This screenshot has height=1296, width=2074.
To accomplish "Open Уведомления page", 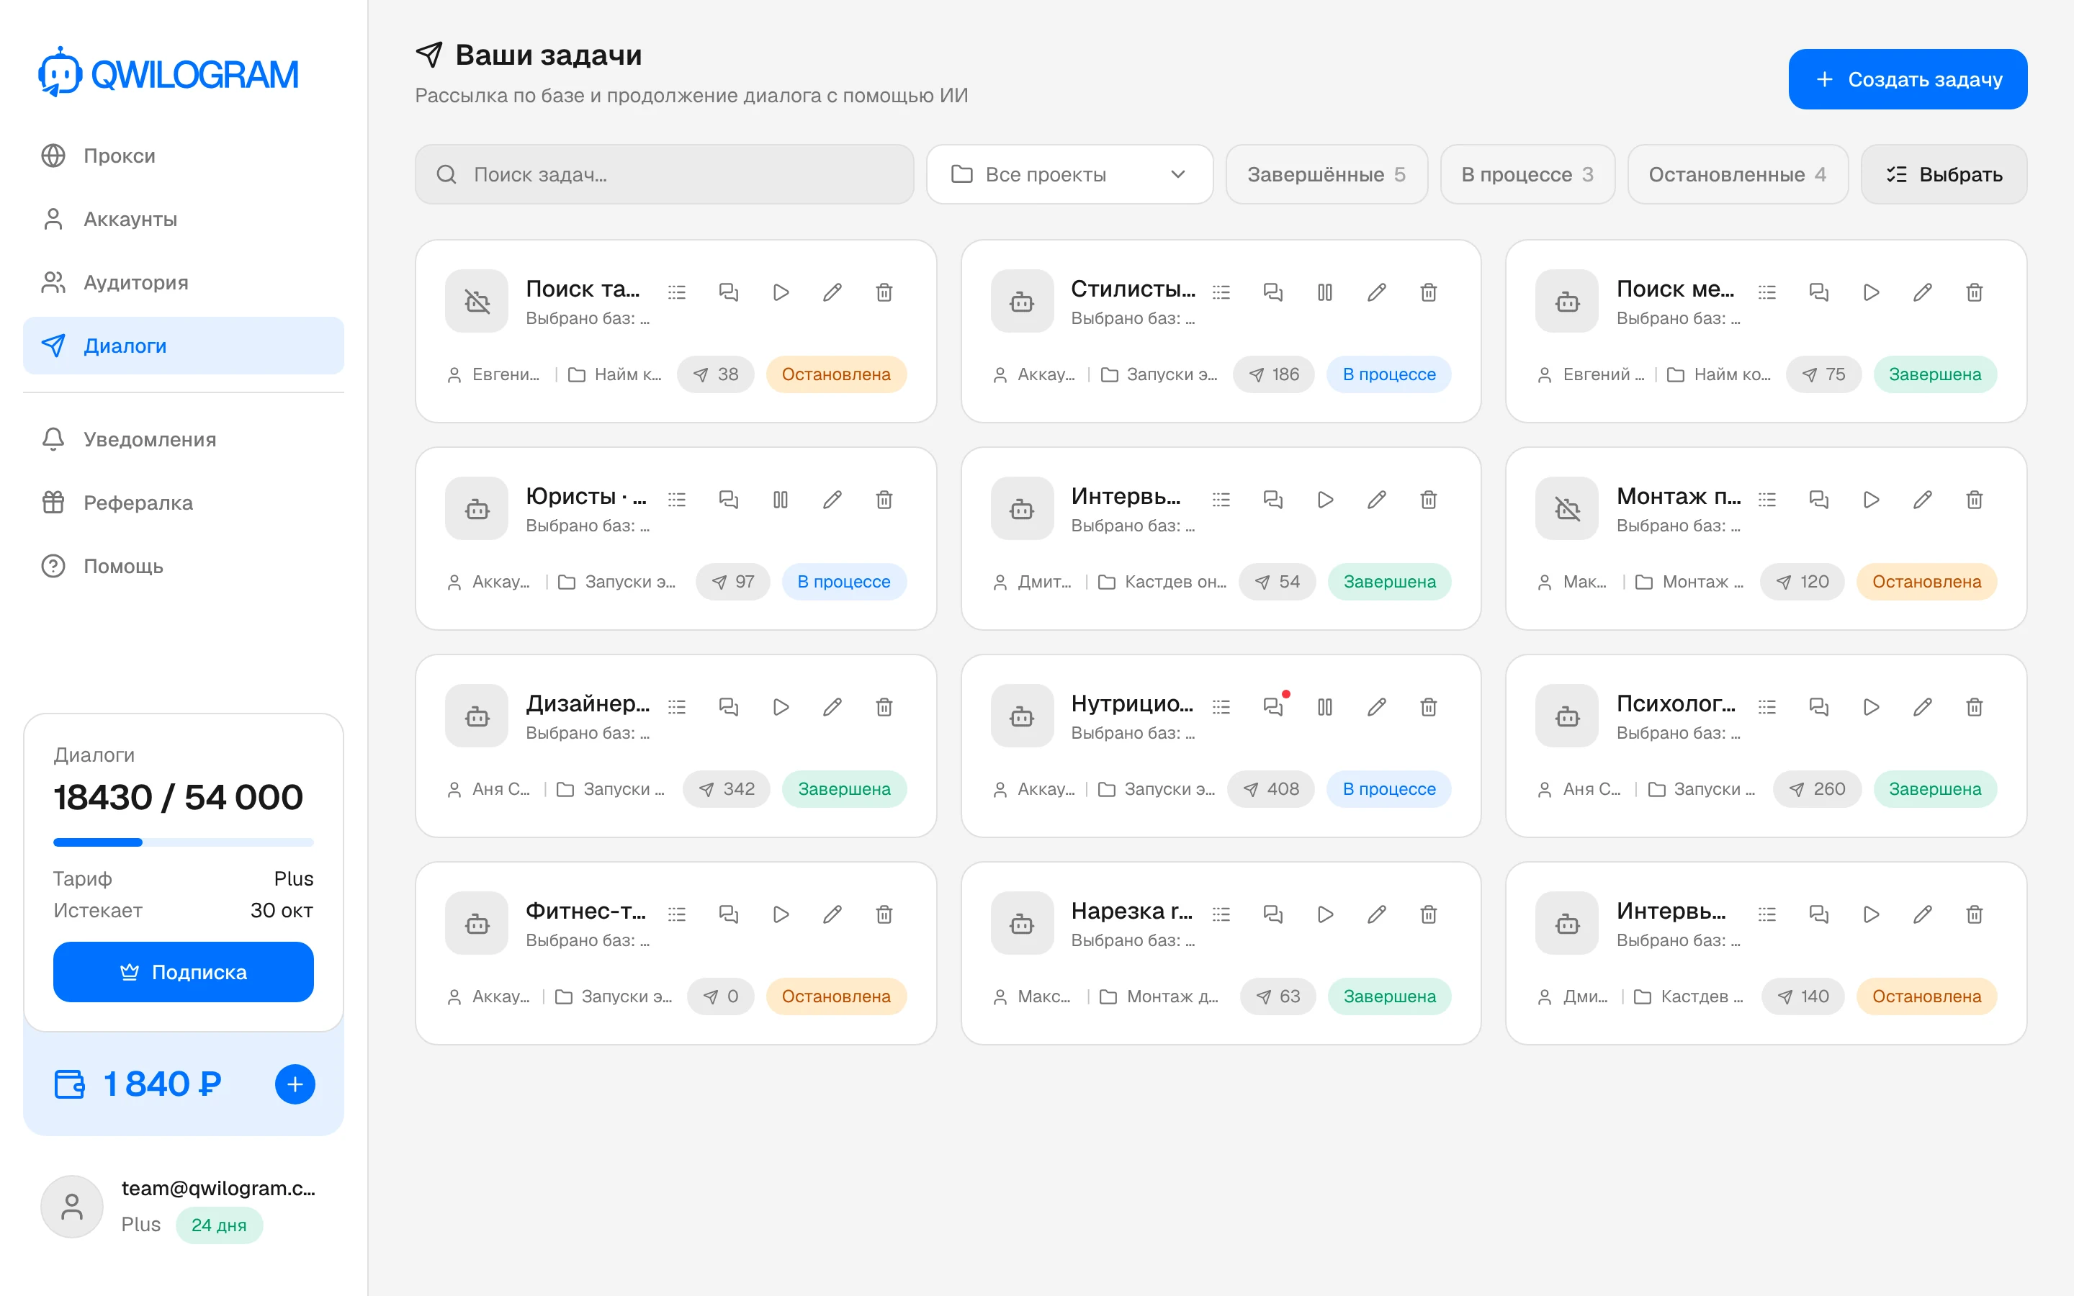I will (184, 440).
